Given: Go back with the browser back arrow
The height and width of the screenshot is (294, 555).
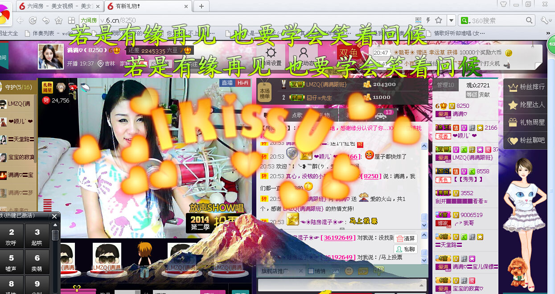Looking at the screenshot, I should (x=20, y=20).
